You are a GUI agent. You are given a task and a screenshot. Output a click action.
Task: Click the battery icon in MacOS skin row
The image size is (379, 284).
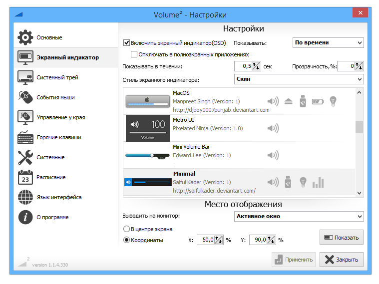(318, 101)
